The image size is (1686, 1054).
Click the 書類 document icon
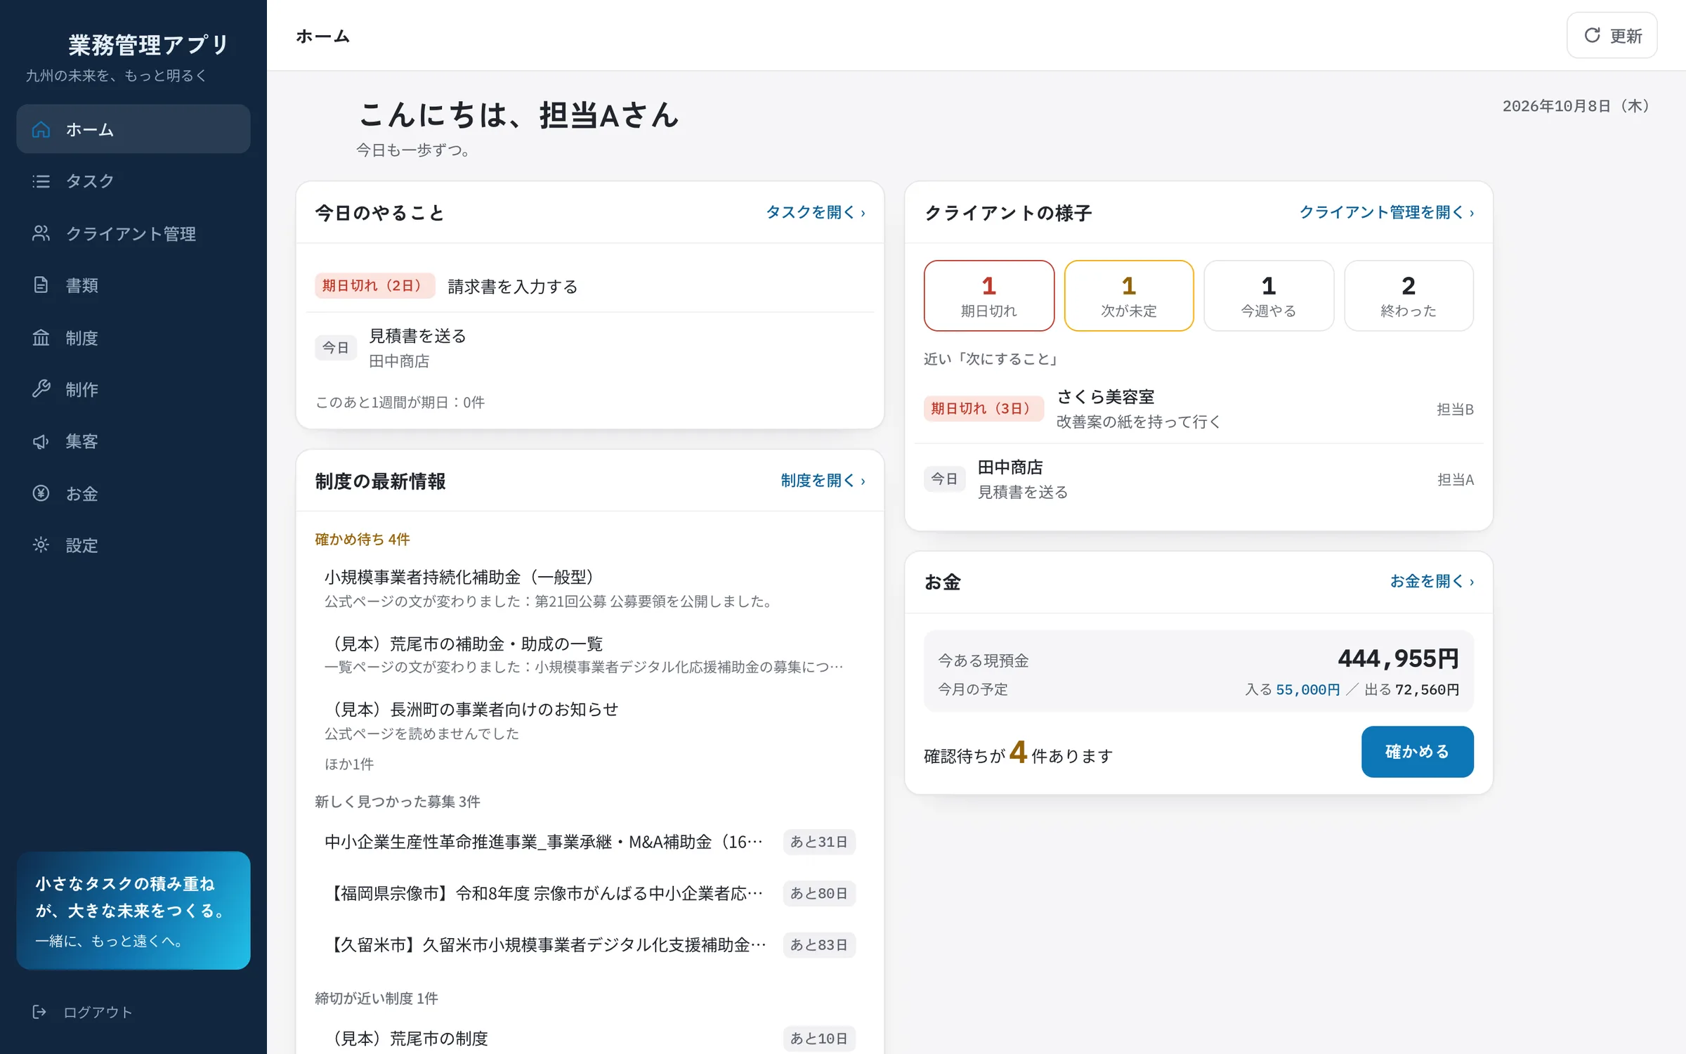click(x=41, y=285)
